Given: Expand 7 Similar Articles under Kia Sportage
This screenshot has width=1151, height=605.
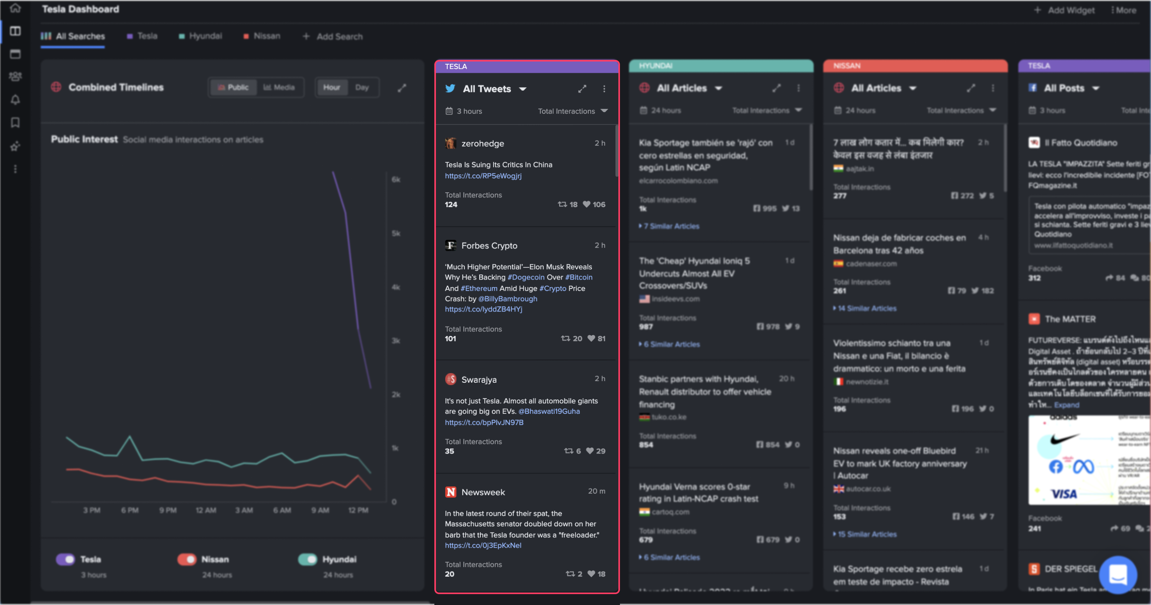Looking at the screenshot, I should click(669, 226).
